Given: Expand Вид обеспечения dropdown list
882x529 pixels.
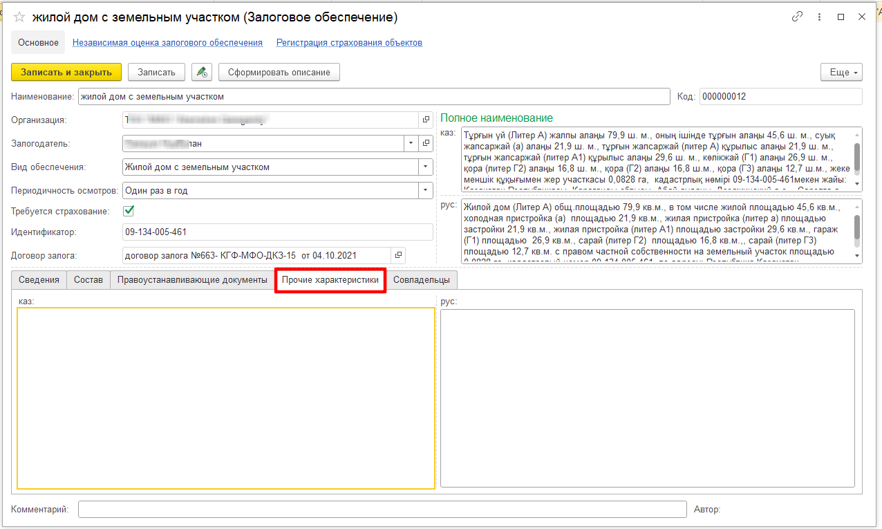Looking at the screenshot, I should pyautogui.click(x=425, y=167).
